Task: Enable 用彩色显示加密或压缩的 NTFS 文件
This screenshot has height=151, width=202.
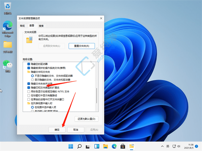Action: point(29,92)
